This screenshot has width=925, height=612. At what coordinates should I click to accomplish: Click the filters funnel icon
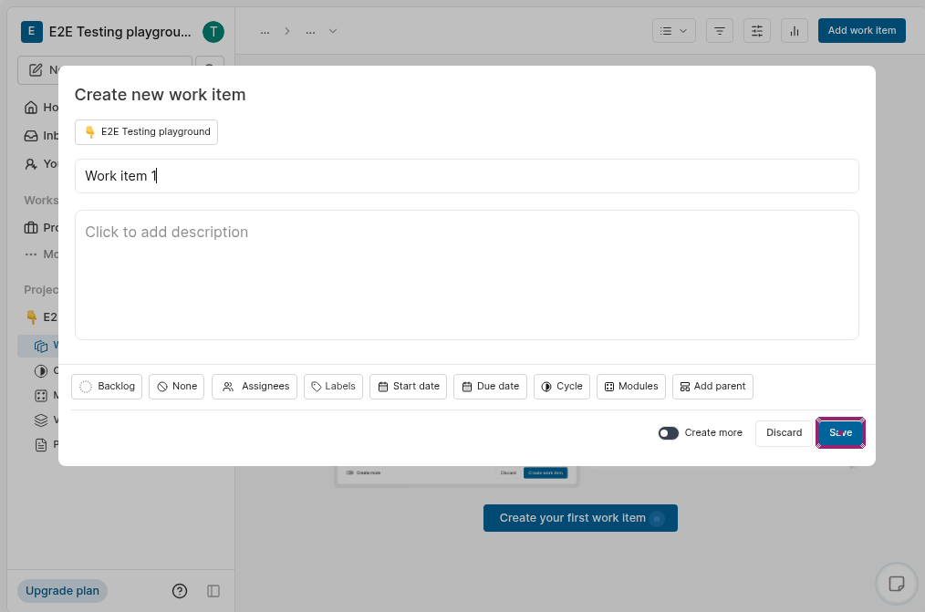pyautogui.click(x=720, y=31)
